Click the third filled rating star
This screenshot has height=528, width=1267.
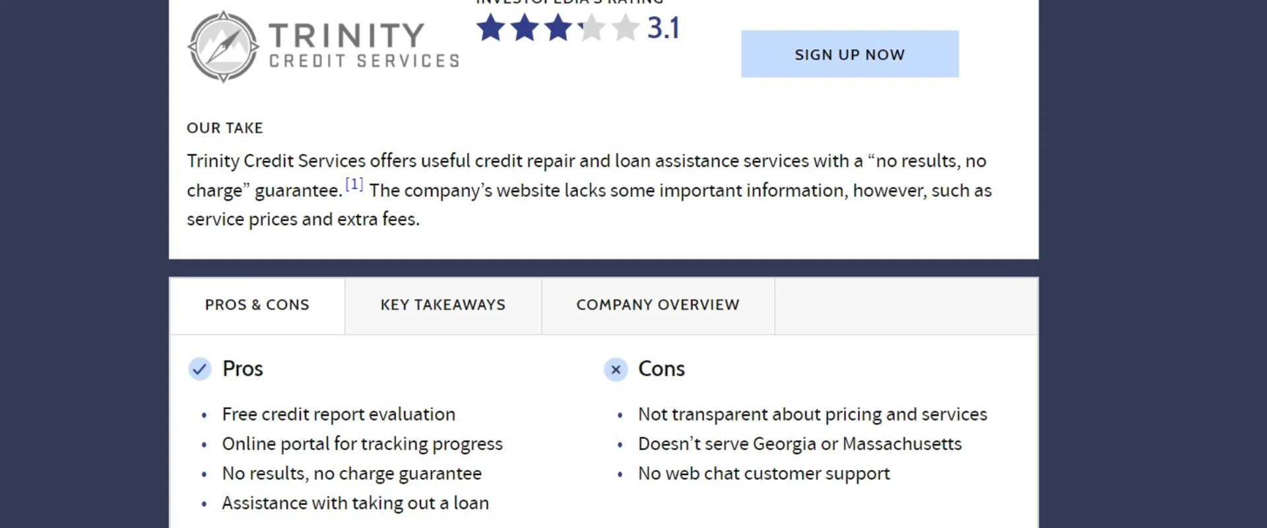[558, 28]
